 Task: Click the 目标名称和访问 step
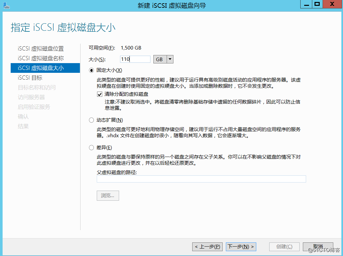pyautogui.click(x=37, y=87)
